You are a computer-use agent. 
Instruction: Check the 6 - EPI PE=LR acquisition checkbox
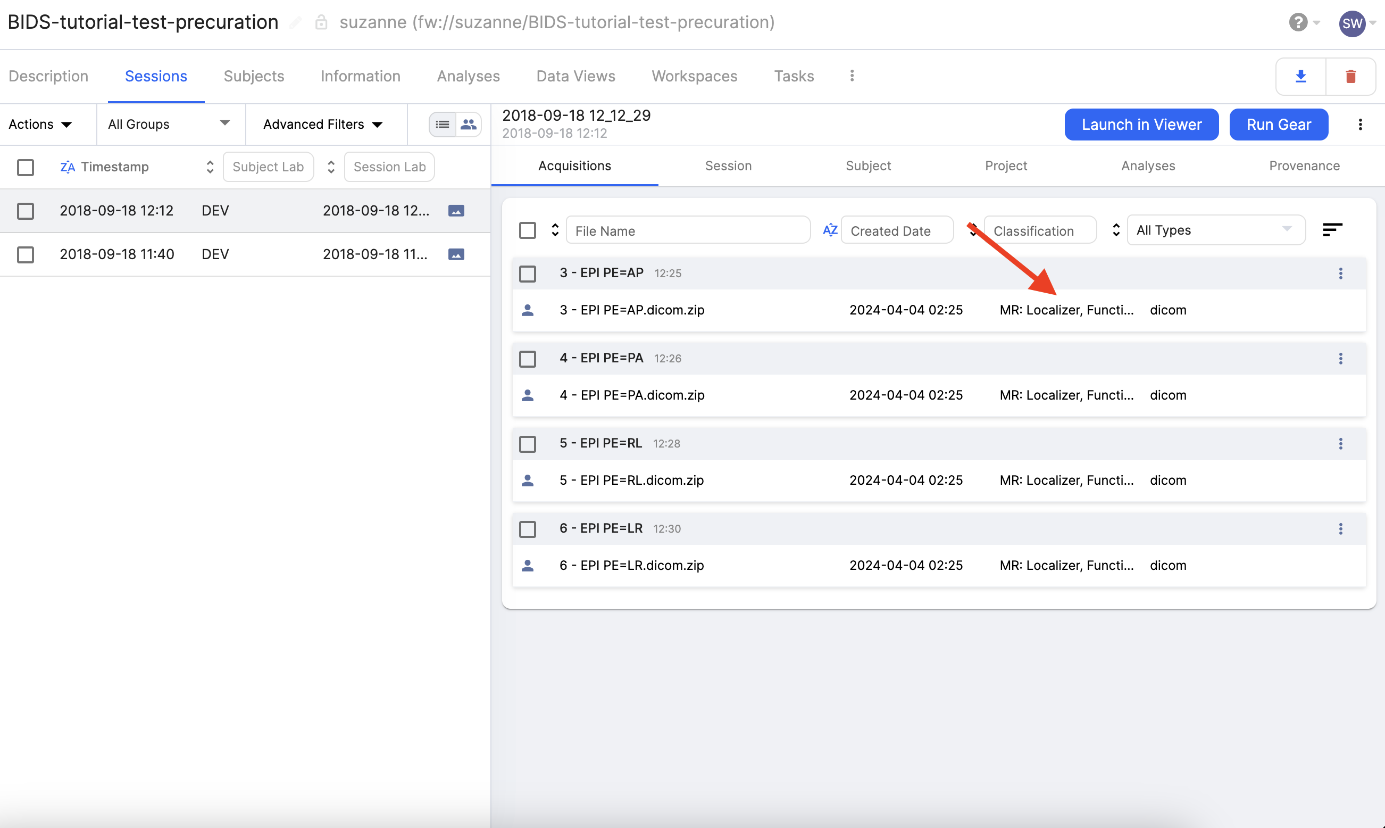point(528,529)
